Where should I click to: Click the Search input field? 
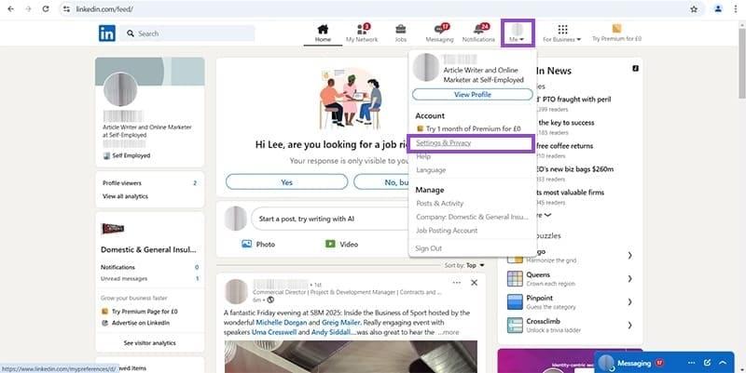coord(189,33)
